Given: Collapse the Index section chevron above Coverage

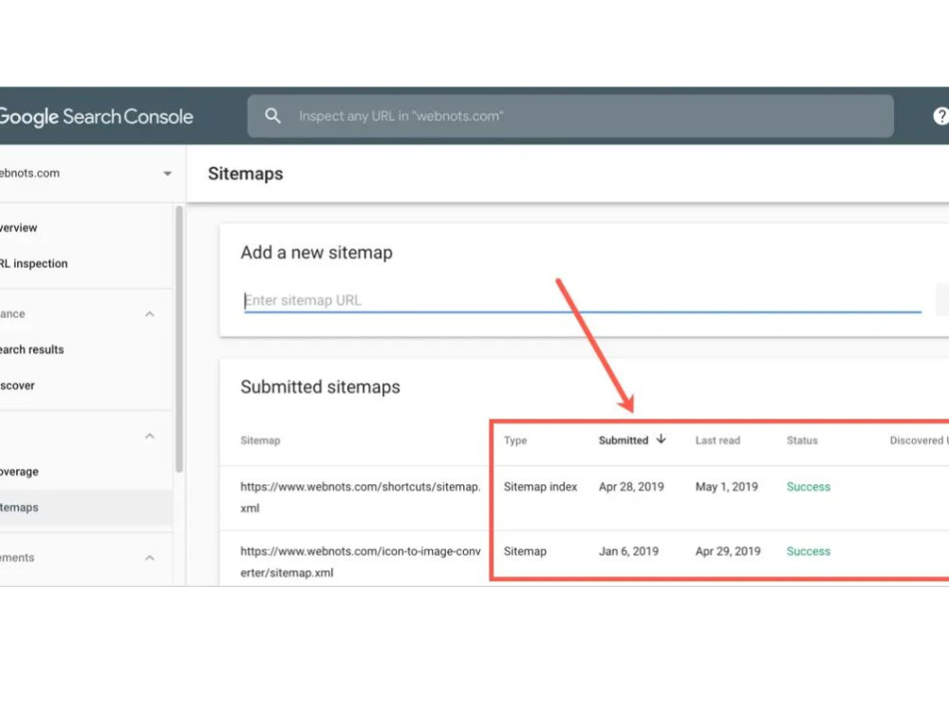Looking at the screenshot, I should (x=150, y=436).
